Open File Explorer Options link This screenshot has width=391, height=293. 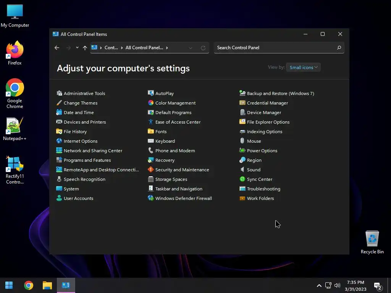(268, 122)
